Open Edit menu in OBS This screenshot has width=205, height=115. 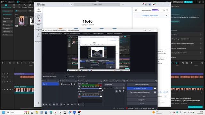(56, 34)
